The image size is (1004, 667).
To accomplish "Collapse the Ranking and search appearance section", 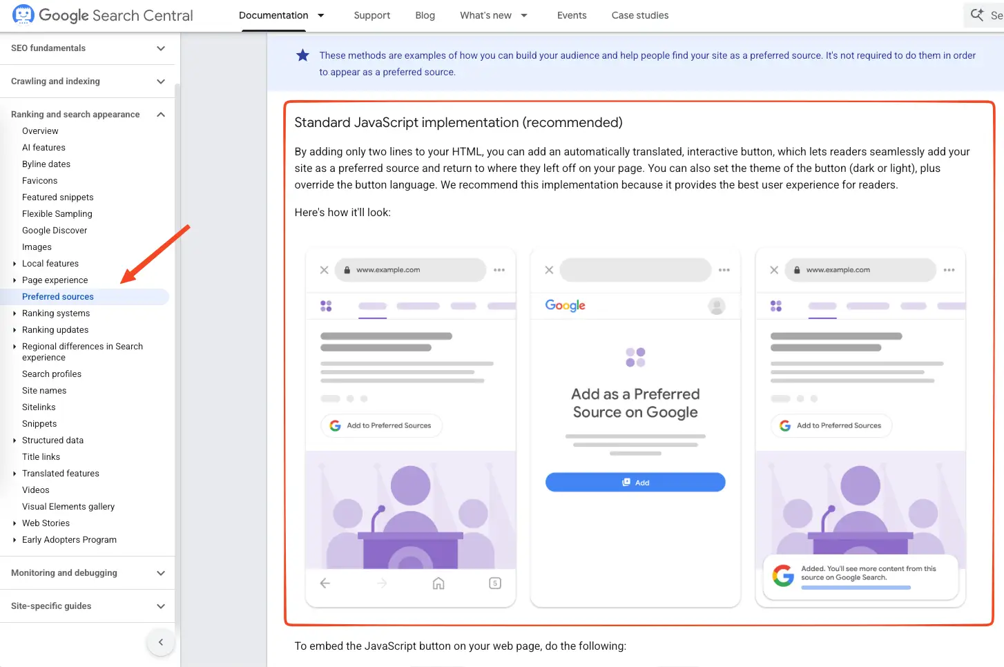I will coord(161,115).
